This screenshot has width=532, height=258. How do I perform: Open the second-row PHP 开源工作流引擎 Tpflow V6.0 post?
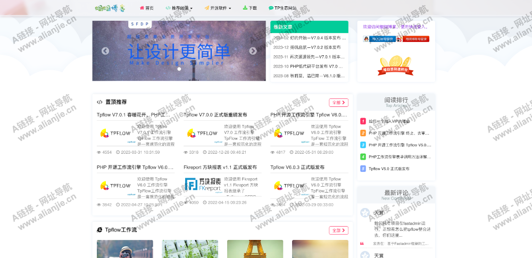(136, 168)
